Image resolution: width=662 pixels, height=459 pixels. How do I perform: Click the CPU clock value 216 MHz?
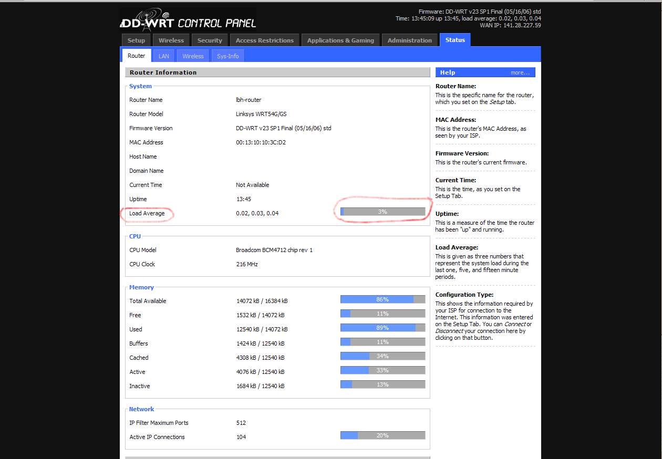click(247, 264)
